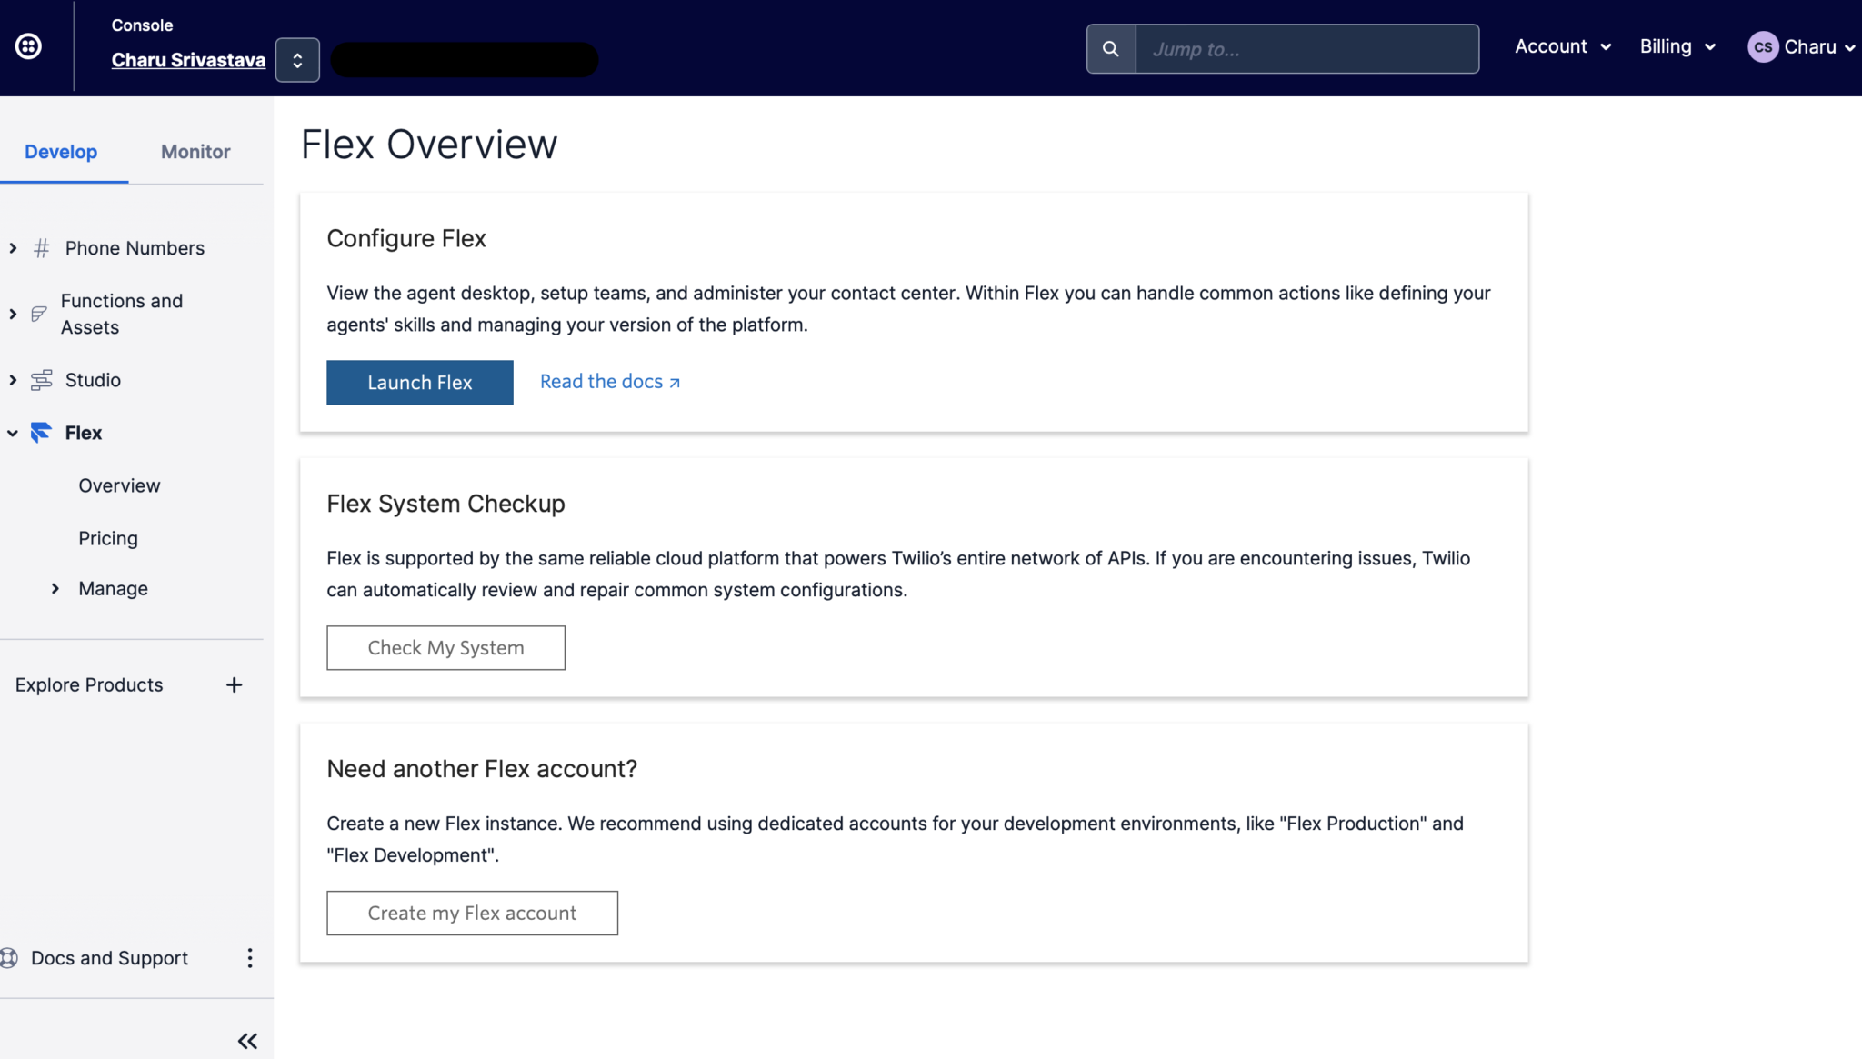The image size is (1862, 1059).
Task: Select the Develop tab
Action: tap(61, 152)
